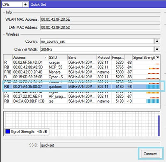Sort by Band column header

click(x=82, y=57)
